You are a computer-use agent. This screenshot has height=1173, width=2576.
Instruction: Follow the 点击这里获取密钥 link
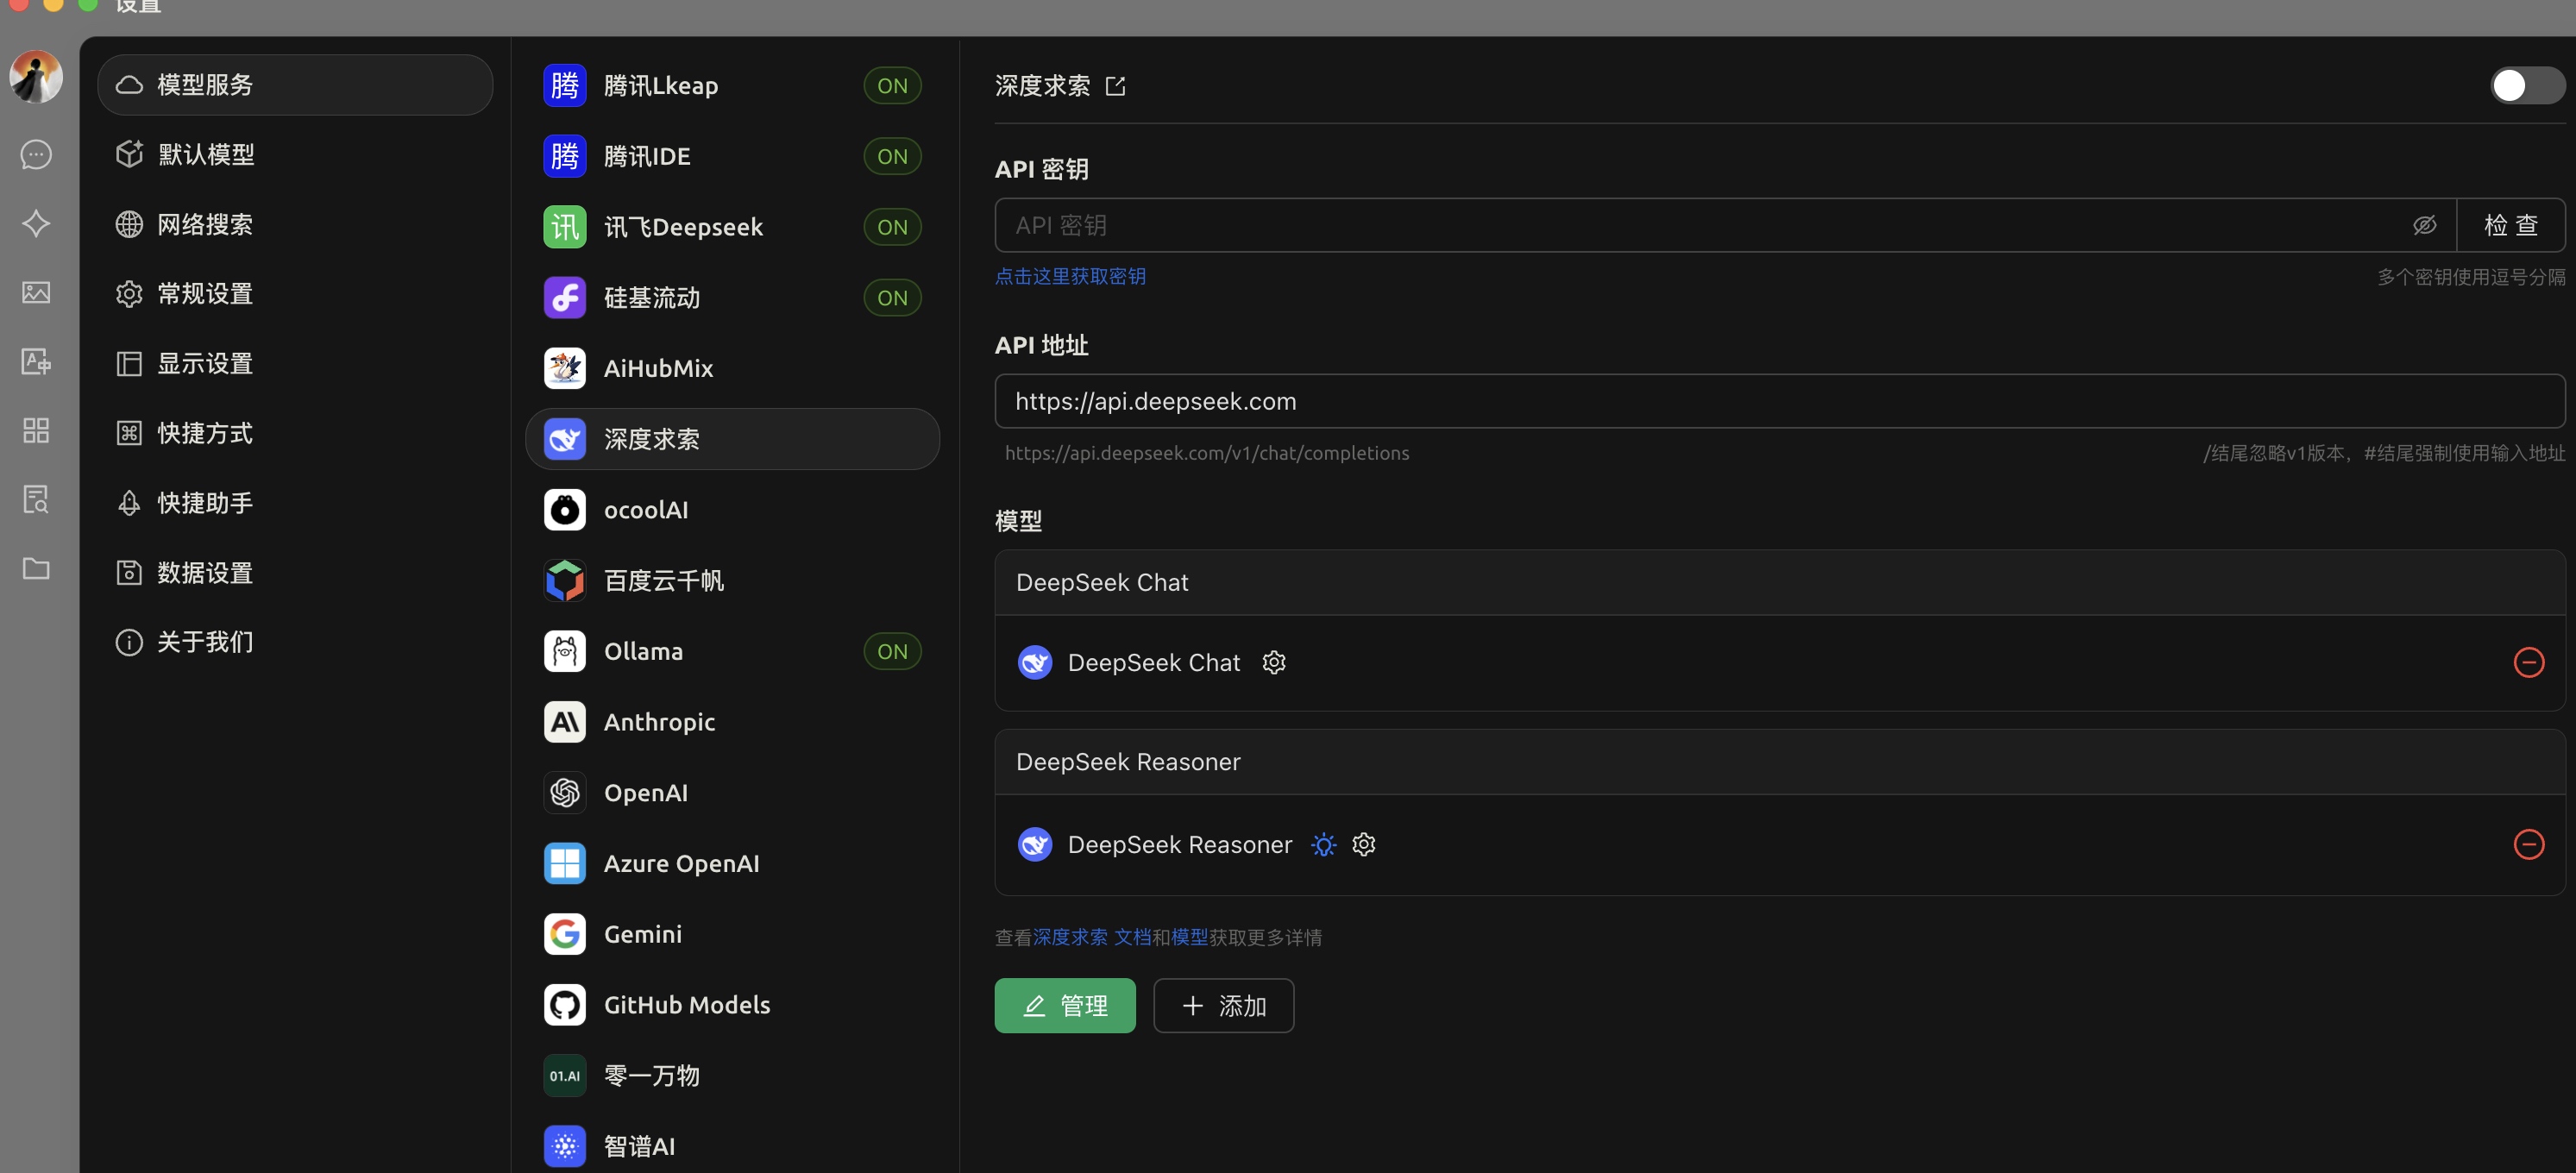coord(1070,276)
